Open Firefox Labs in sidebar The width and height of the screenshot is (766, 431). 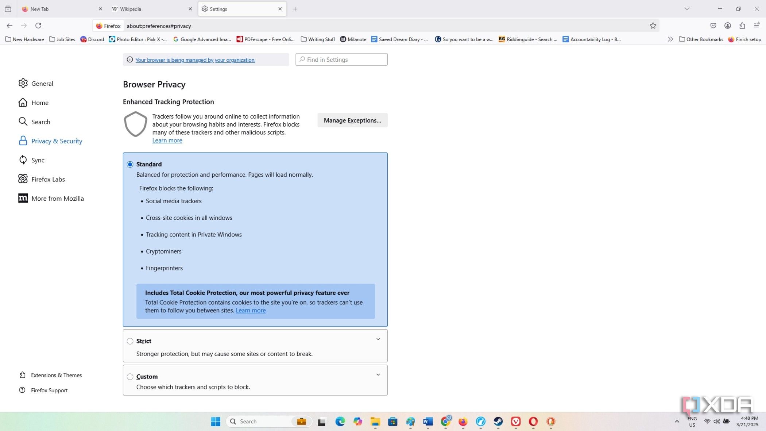[x=42, y=179]
